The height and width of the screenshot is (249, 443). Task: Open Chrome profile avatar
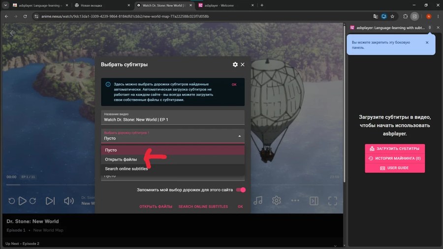429,16
